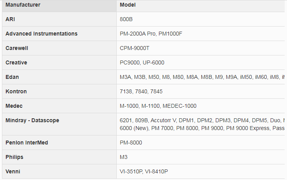Select the Penlon InterMed manufacturer cell
This screenshot has height=180, width=287.
pos(27,143)
